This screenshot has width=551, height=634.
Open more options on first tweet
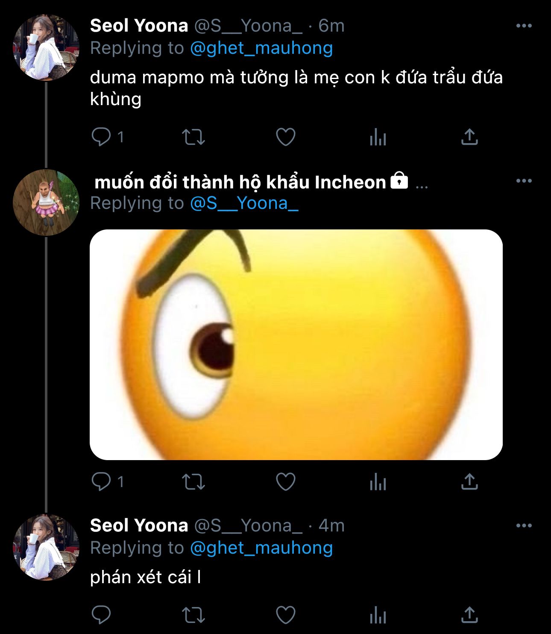coord(524,26)
